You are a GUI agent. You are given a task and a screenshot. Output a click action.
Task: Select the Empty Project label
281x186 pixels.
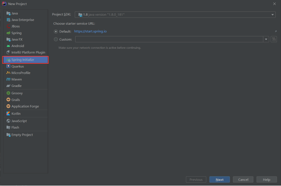22,135
